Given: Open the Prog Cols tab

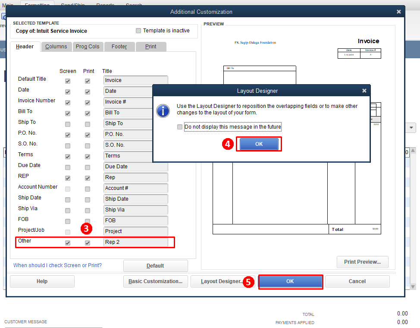Looking at the screenshot, I should [88, 47].
